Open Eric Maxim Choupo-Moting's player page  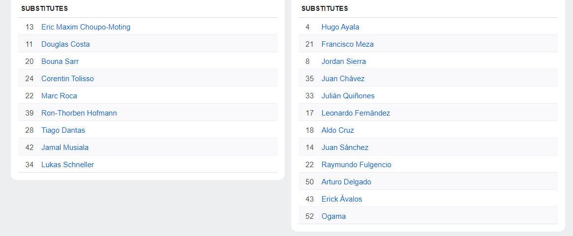pos(86,27)
